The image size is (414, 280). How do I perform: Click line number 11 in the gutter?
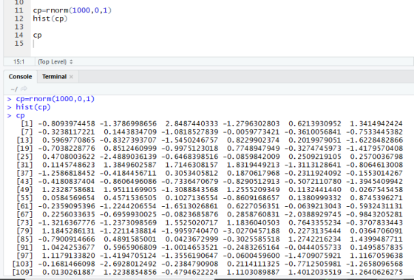coord(18,10)
